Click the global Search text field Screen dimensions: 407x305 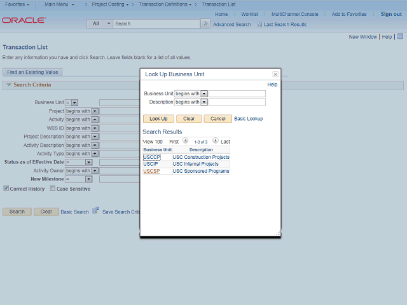click(x=156, y=24)
